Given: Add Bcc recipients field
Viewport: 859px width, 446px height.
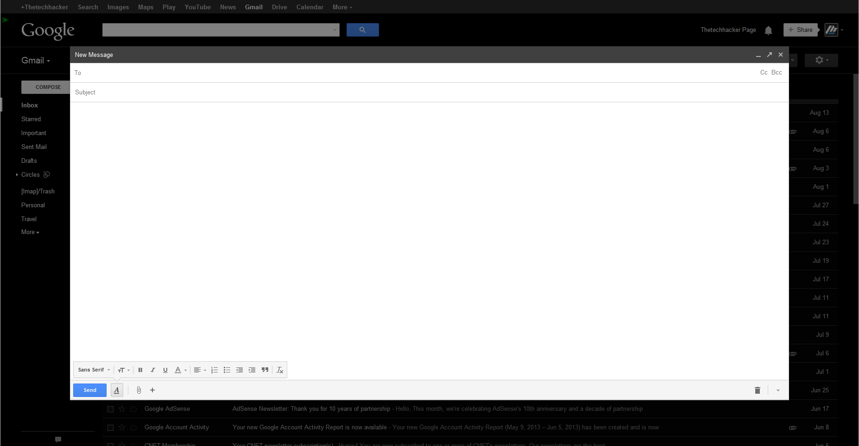Looking at the screenshot, I should tap(777, 73).
